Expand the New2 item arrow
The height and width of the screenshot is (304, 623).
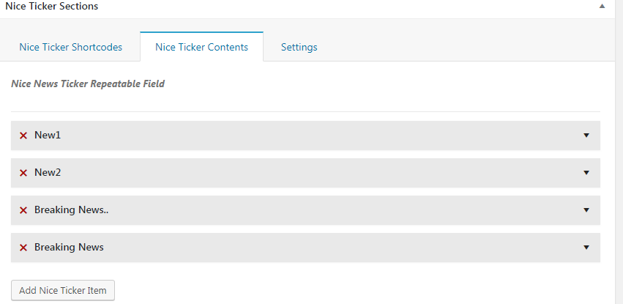586,173
